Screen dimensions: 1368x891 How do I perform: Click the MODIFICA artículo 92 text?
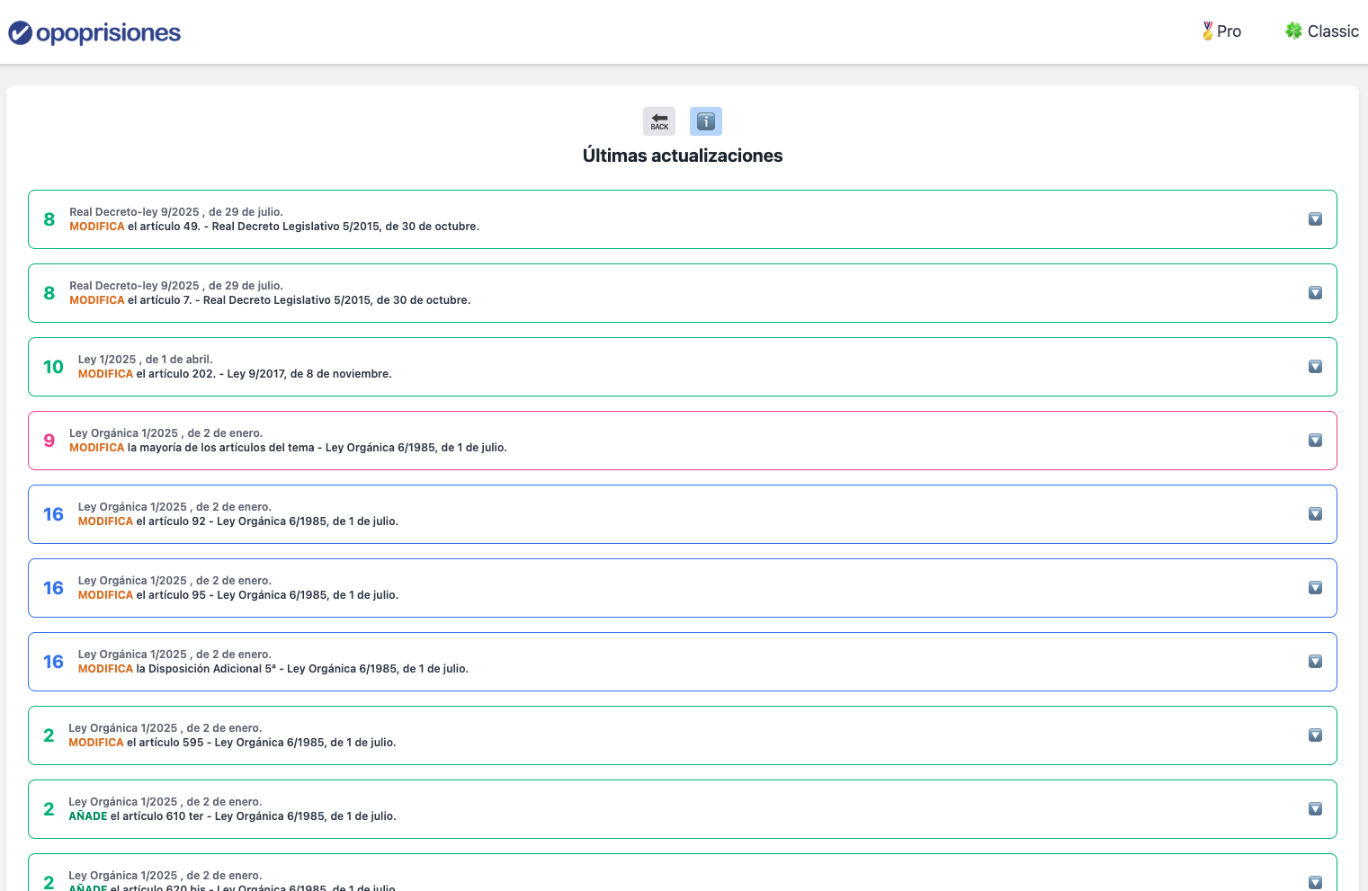tap(238, 521)
